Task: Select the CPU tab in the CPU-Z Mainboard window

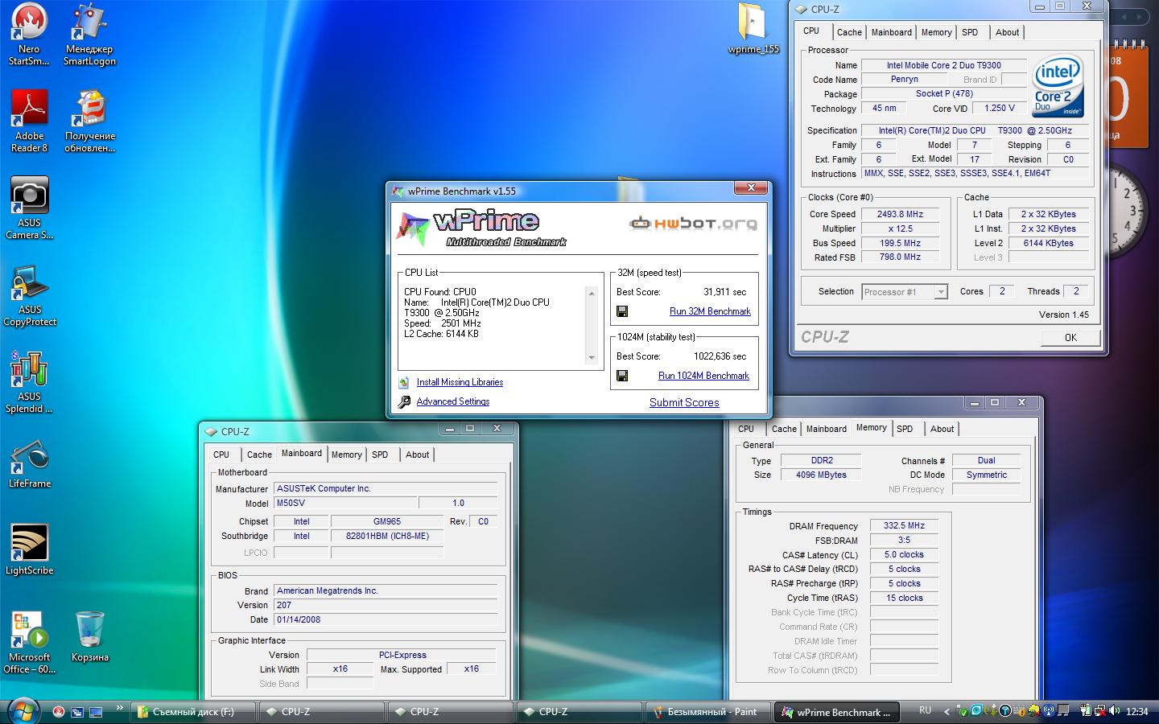Action: 221,455
